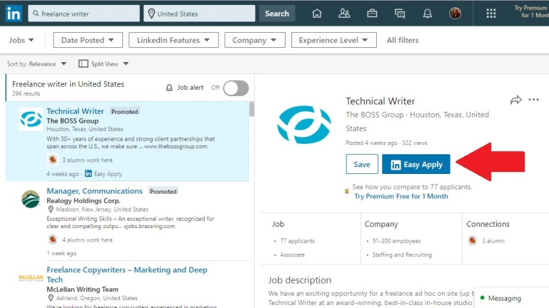Image resolution: width=549 pixels, height=308 pixels.
Task: Click McLellan Writing Team logo
Action: coord(31,278)
